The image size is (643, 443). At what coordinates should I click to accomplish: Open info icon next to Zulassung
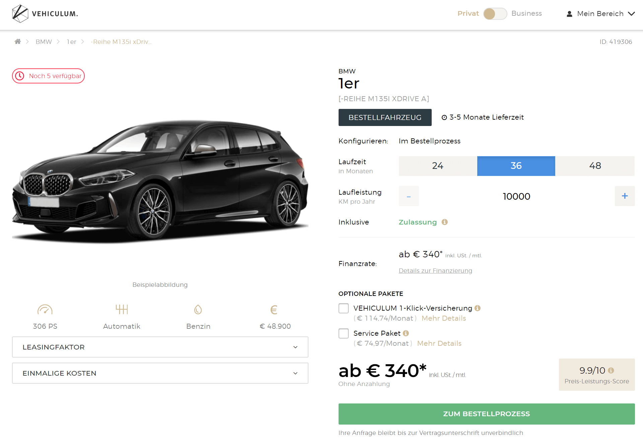click(x=445, y=222)
